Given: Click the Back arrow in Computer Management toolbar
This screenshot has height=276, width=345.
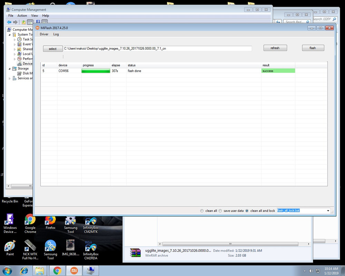Looking at the screenshot, I should pos(9,22).
